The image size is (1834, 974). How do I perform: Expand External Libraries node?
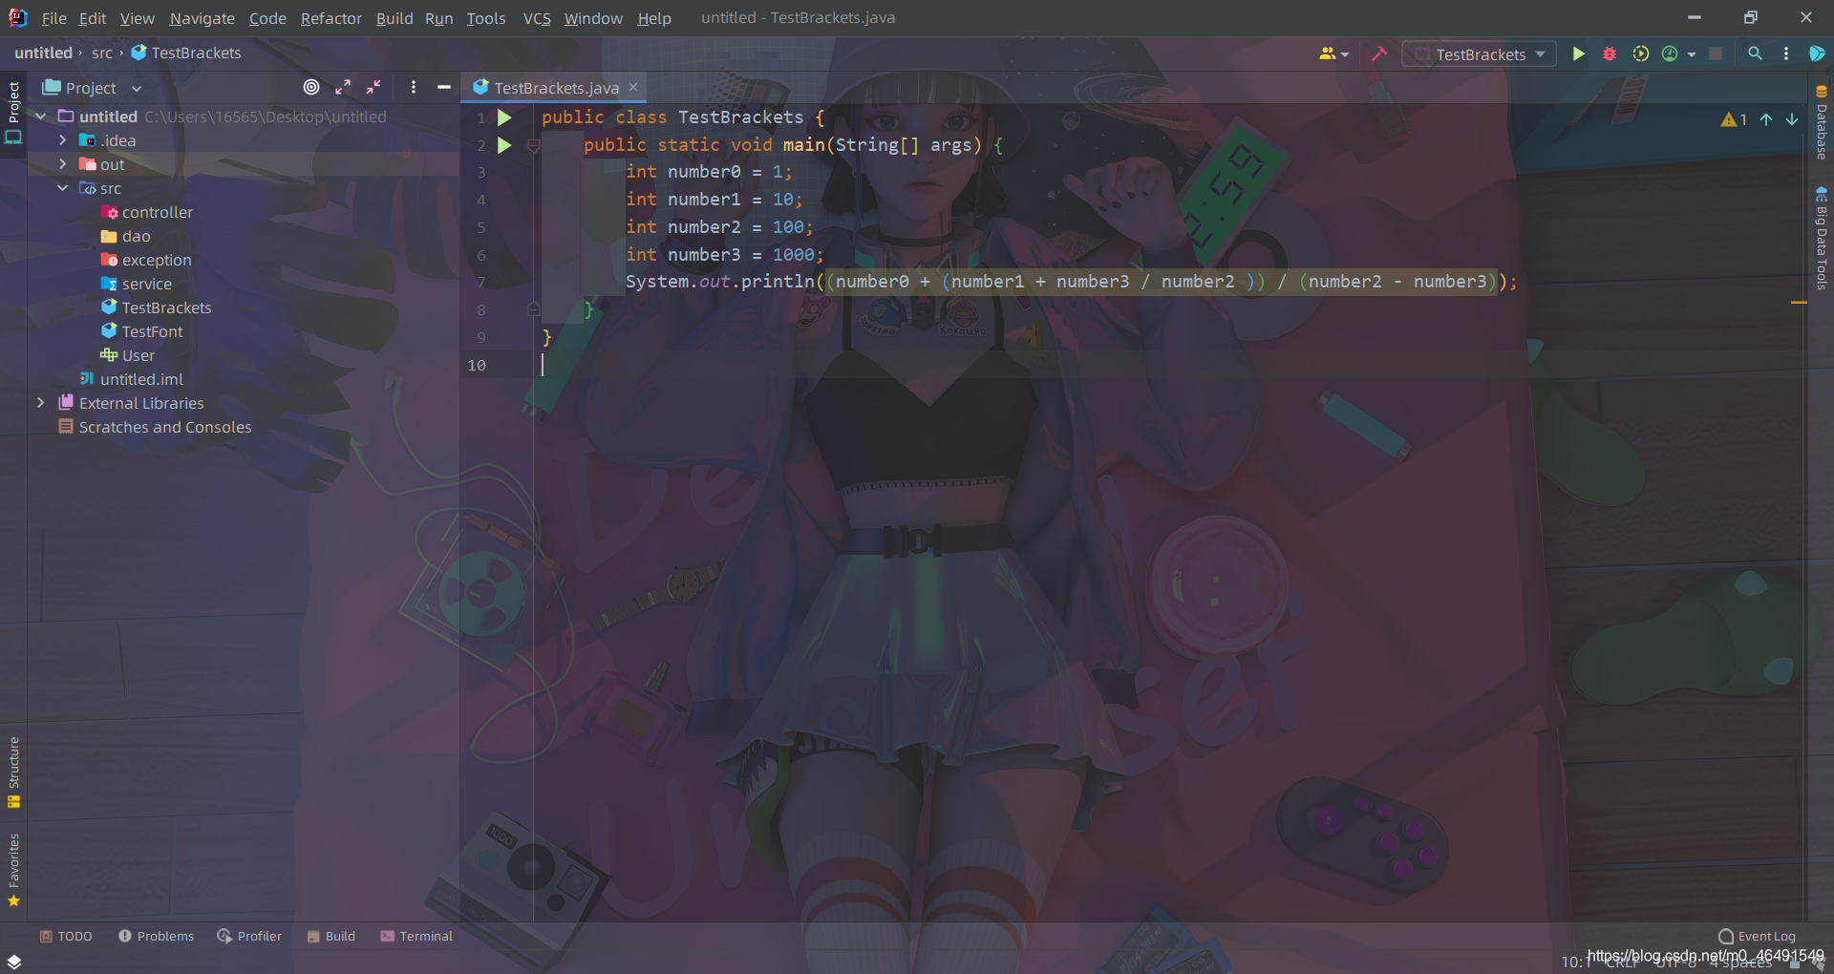[41, 403]
